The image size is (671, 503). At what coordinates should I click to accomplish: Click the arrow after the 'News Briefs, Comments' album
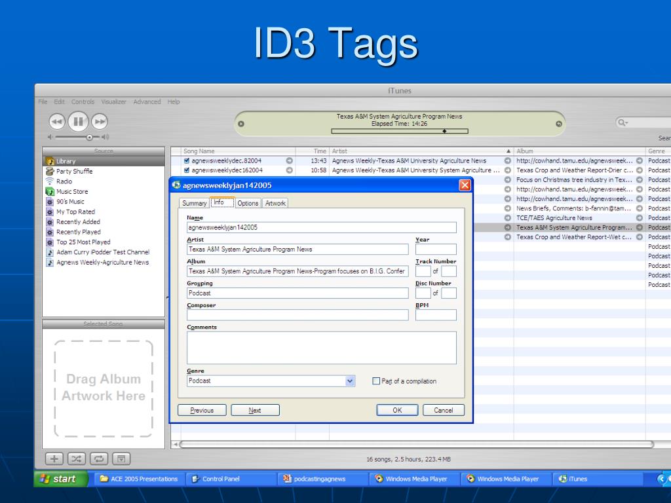[640, 208]
